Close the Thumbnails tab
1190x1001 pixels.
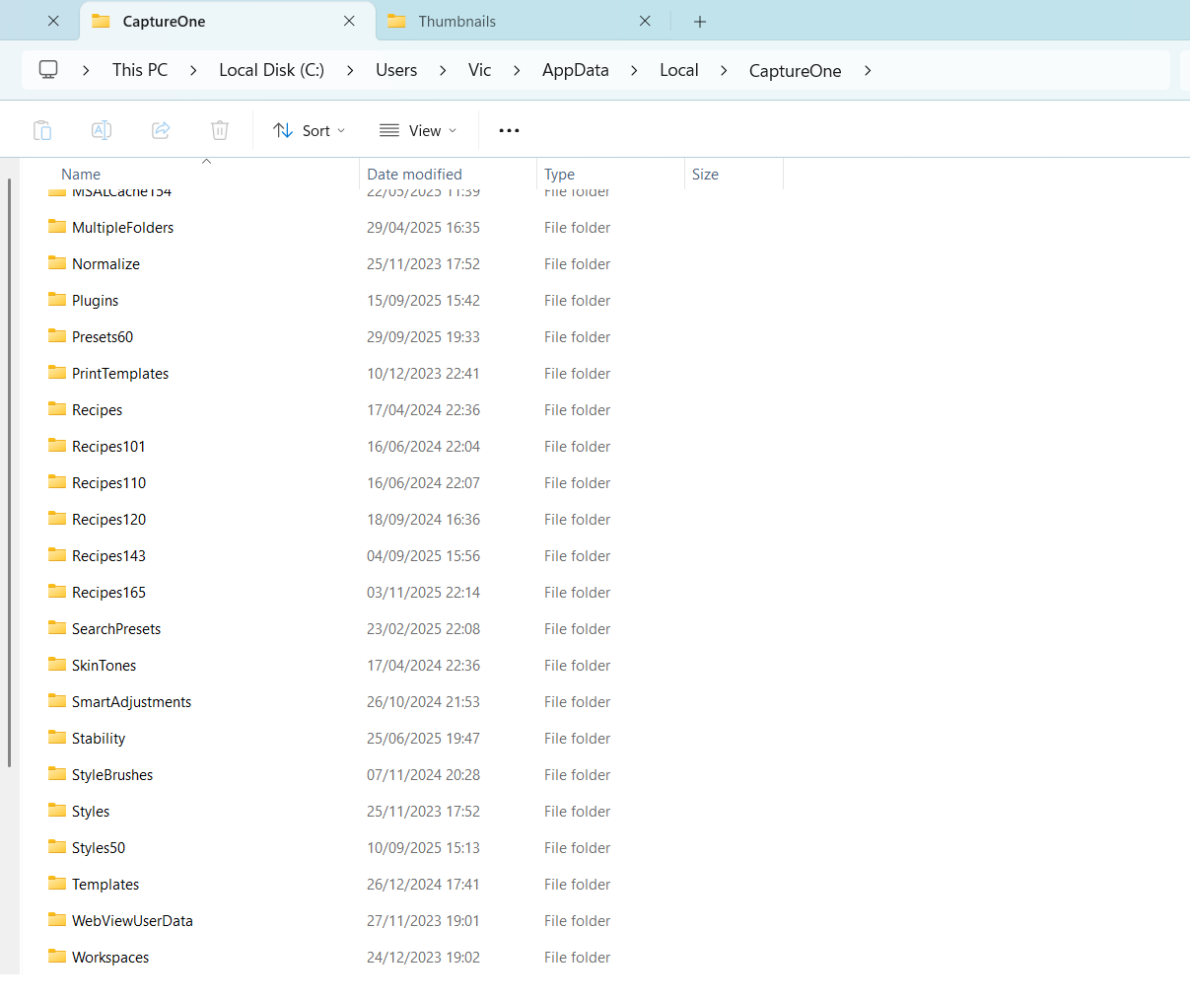pyautogui.click(x=645, y=22)
